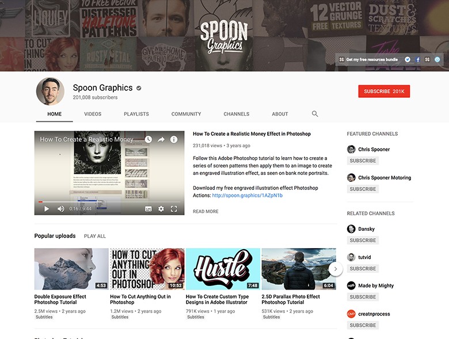The height and width of the screenshot is (339, 449).
Task: Click creatnprocess channel avatar
Action: (x=351, y=314)
